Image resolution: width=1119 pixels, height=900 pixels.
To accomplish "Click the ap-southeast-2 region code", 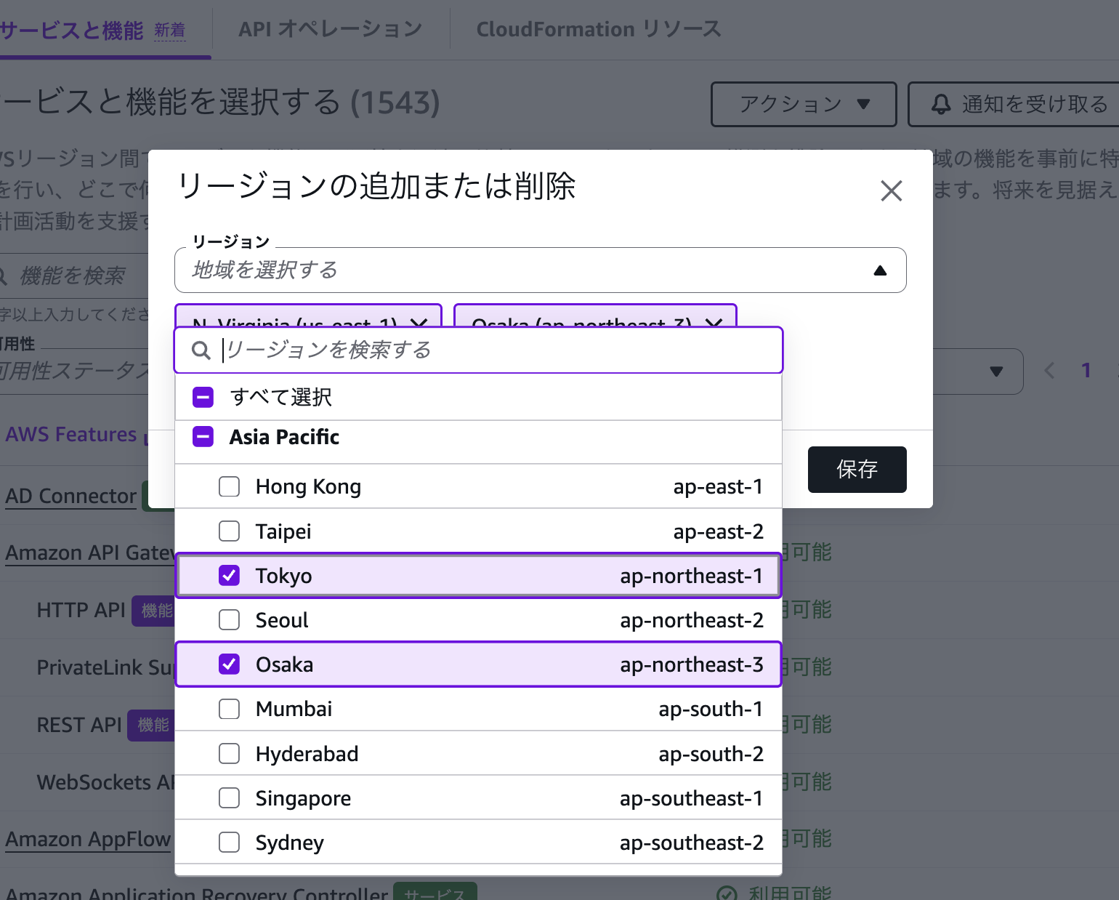I will [x=692, y=843].
